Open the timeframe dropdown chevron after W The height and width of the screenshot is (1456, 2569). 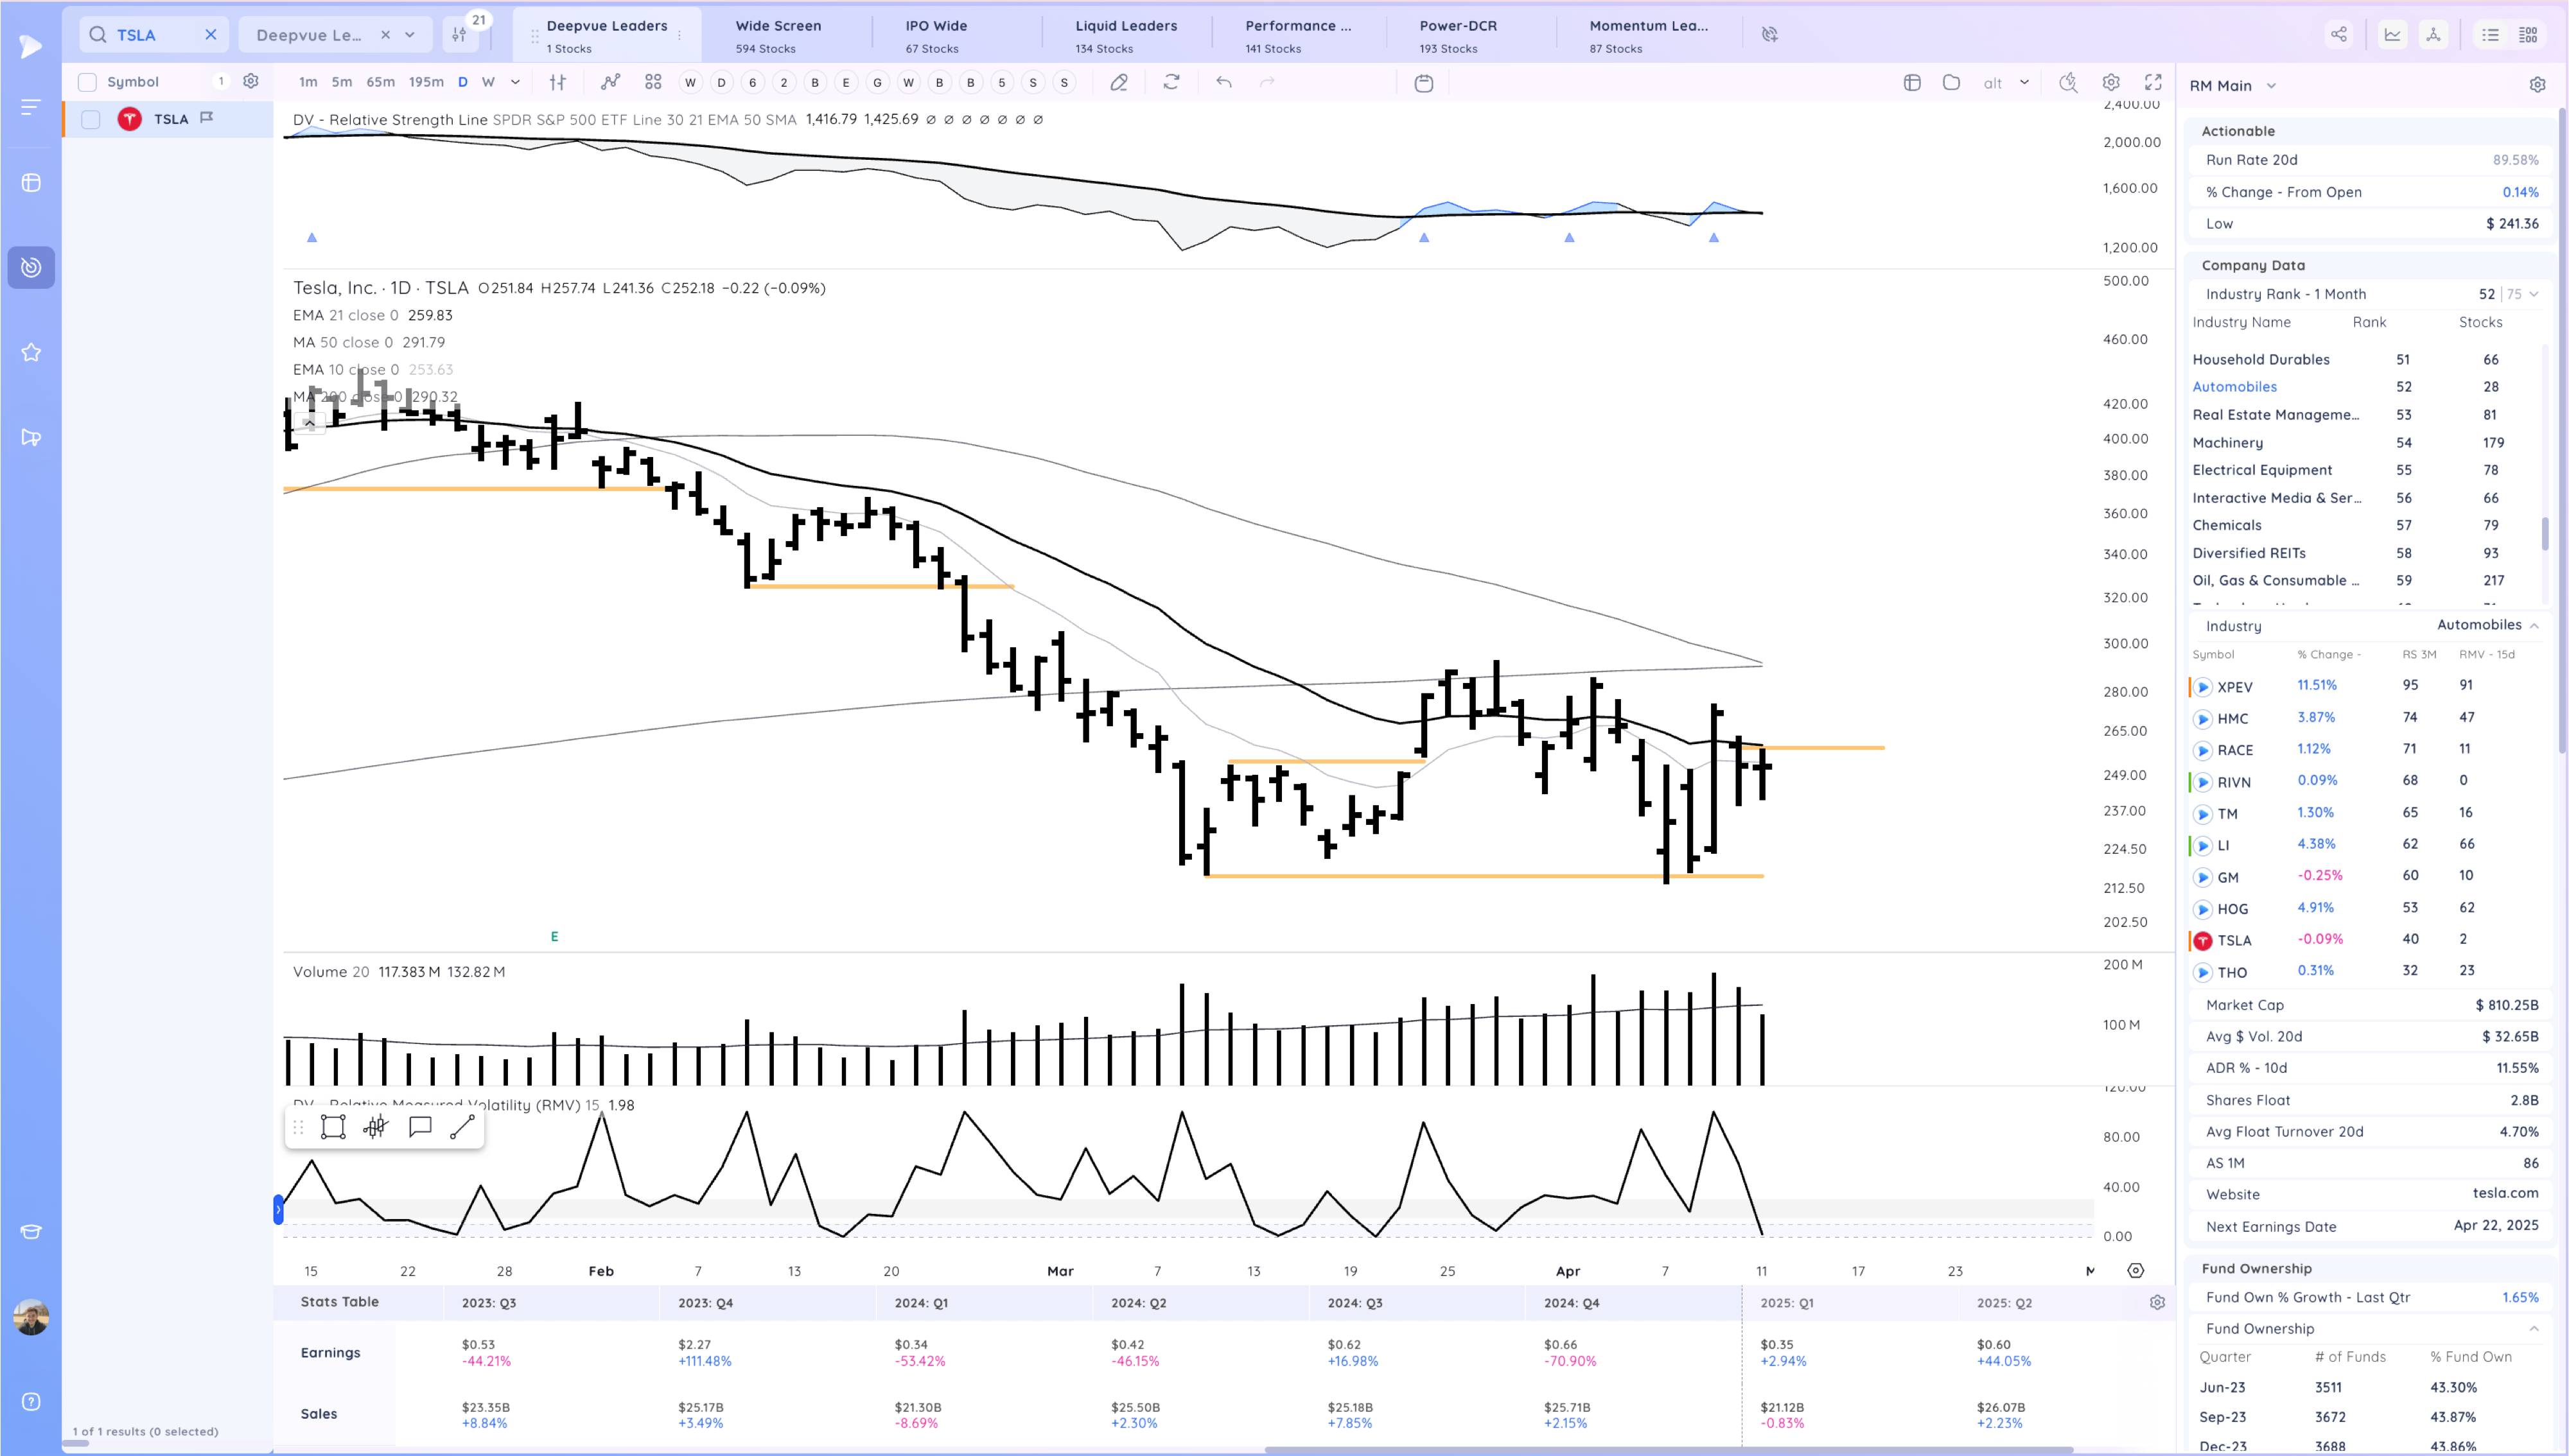[515, 82]
